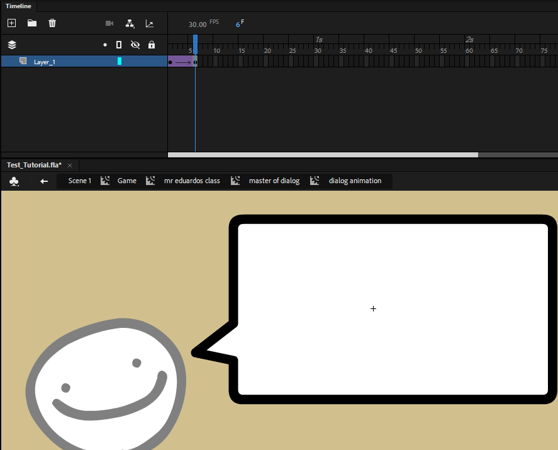This screenshot has height=450, width=558.
Task: Click the Layer_1 layer type icon
Action: coord(23,61)
